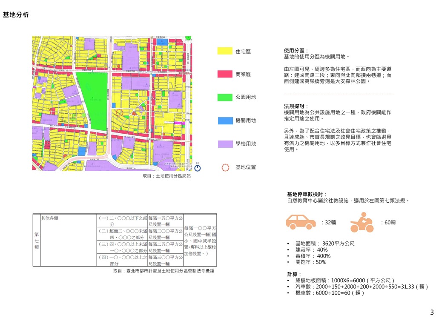436x327 pixels.
Task: Select the blue 機關用地 legend swatch
Action: tap(225, 120)
